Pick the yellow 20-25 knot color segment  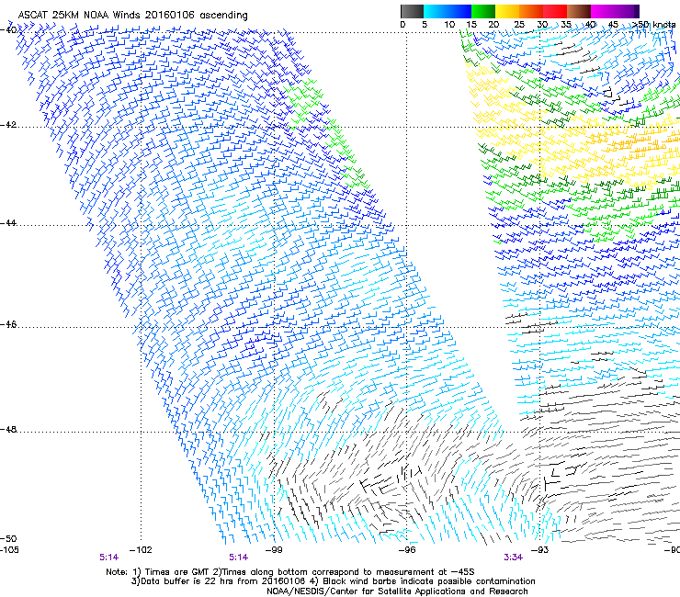point(507,11)
